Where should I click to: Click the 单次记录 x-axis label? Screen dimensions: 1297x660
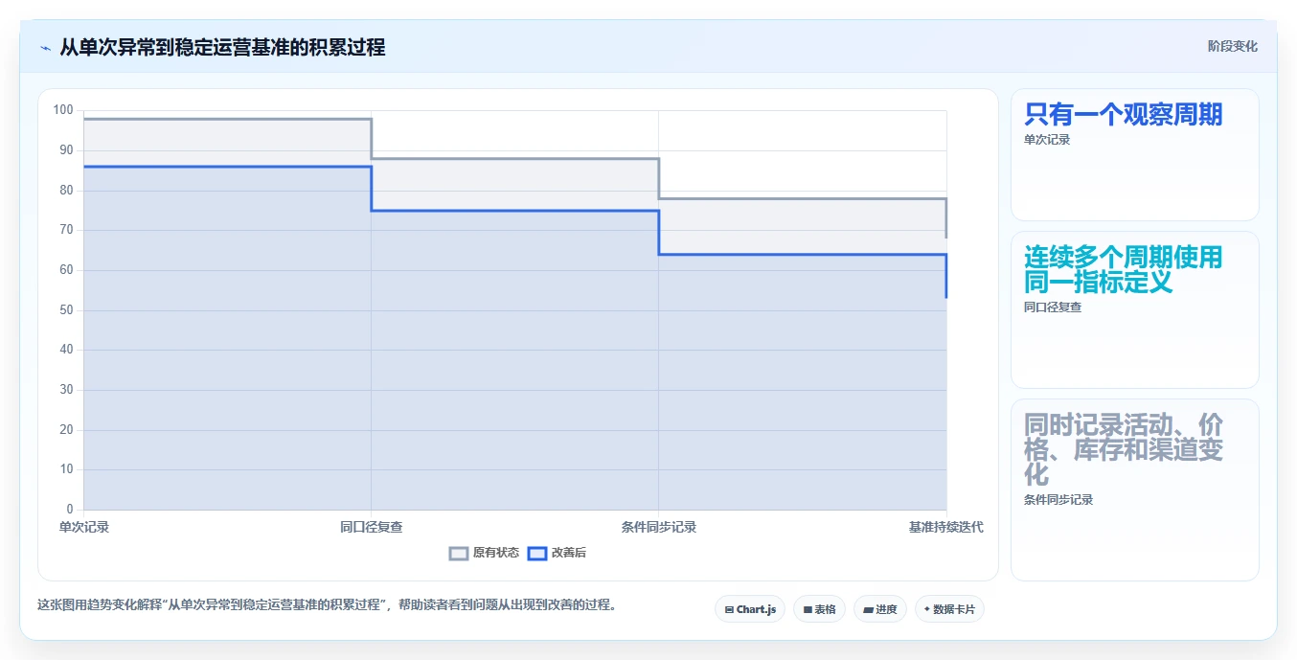click(84, 527)
